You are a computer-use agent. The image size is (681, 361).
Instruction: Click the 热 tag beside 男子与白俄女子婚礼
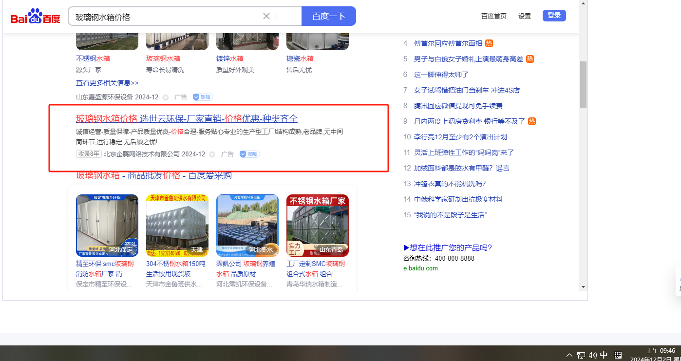530,59
